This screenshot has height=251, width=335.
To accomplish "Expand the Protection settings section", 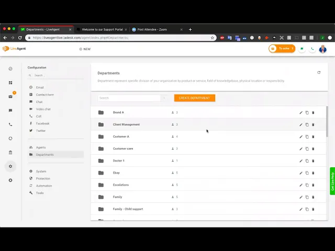I will click(43, 178).
